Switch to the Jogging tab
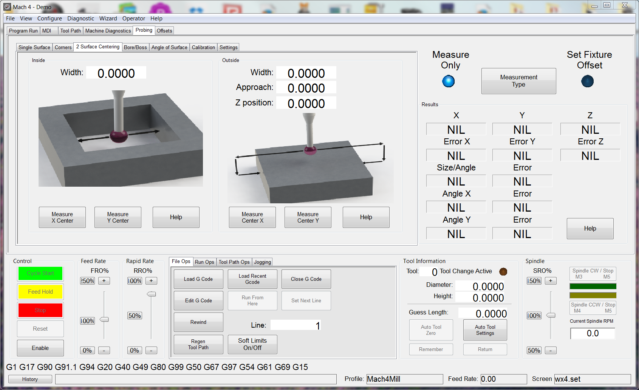The width and height of the screenshot is (639, 390). point(263,262)
